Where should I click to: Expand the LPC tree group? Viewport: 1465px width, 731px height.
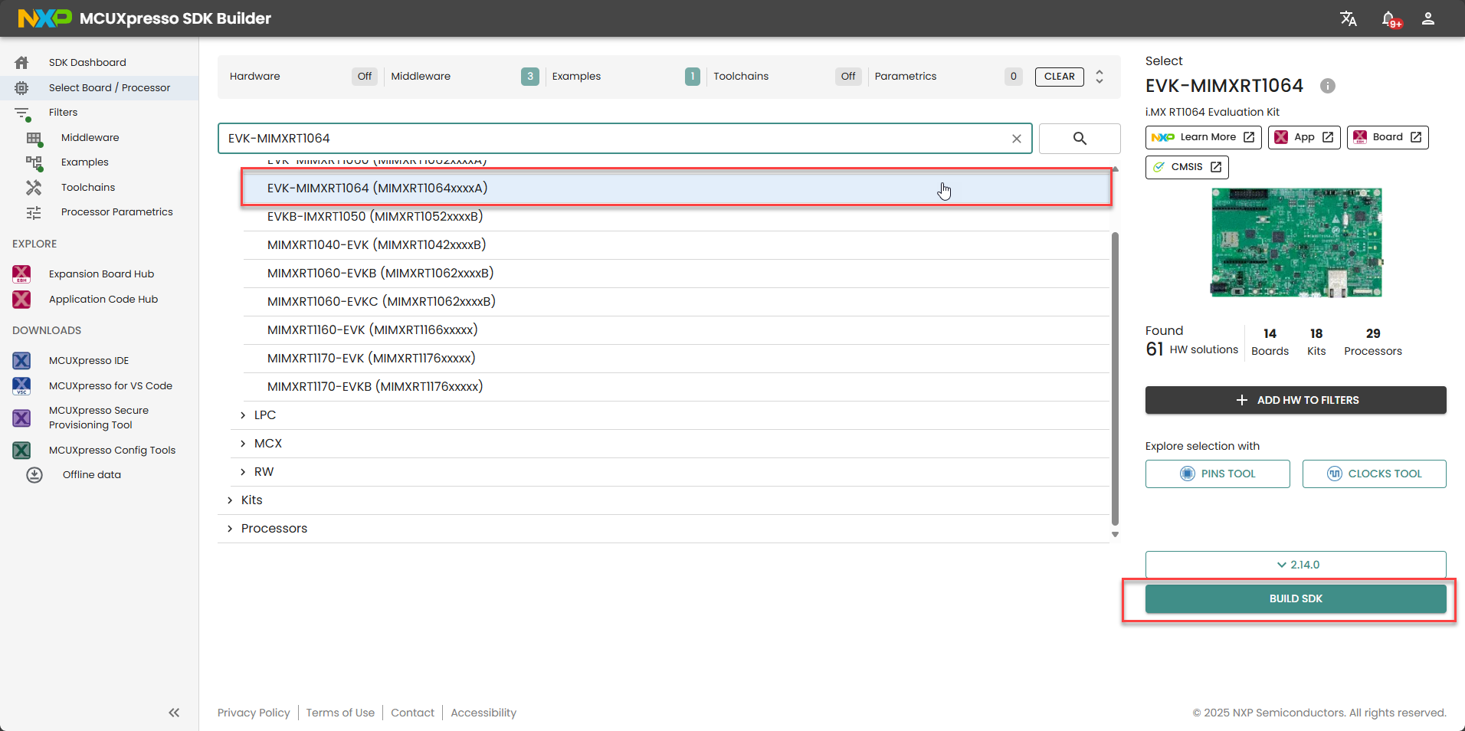(x=243, y=415)
